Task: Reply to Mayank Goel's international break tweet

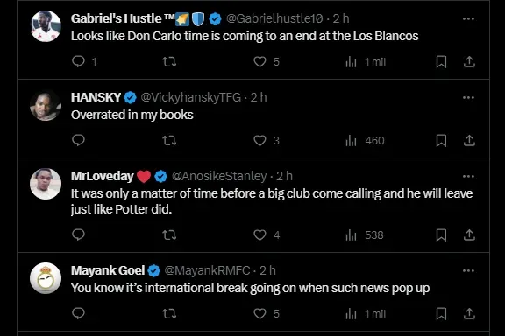Action: [78, 313]
